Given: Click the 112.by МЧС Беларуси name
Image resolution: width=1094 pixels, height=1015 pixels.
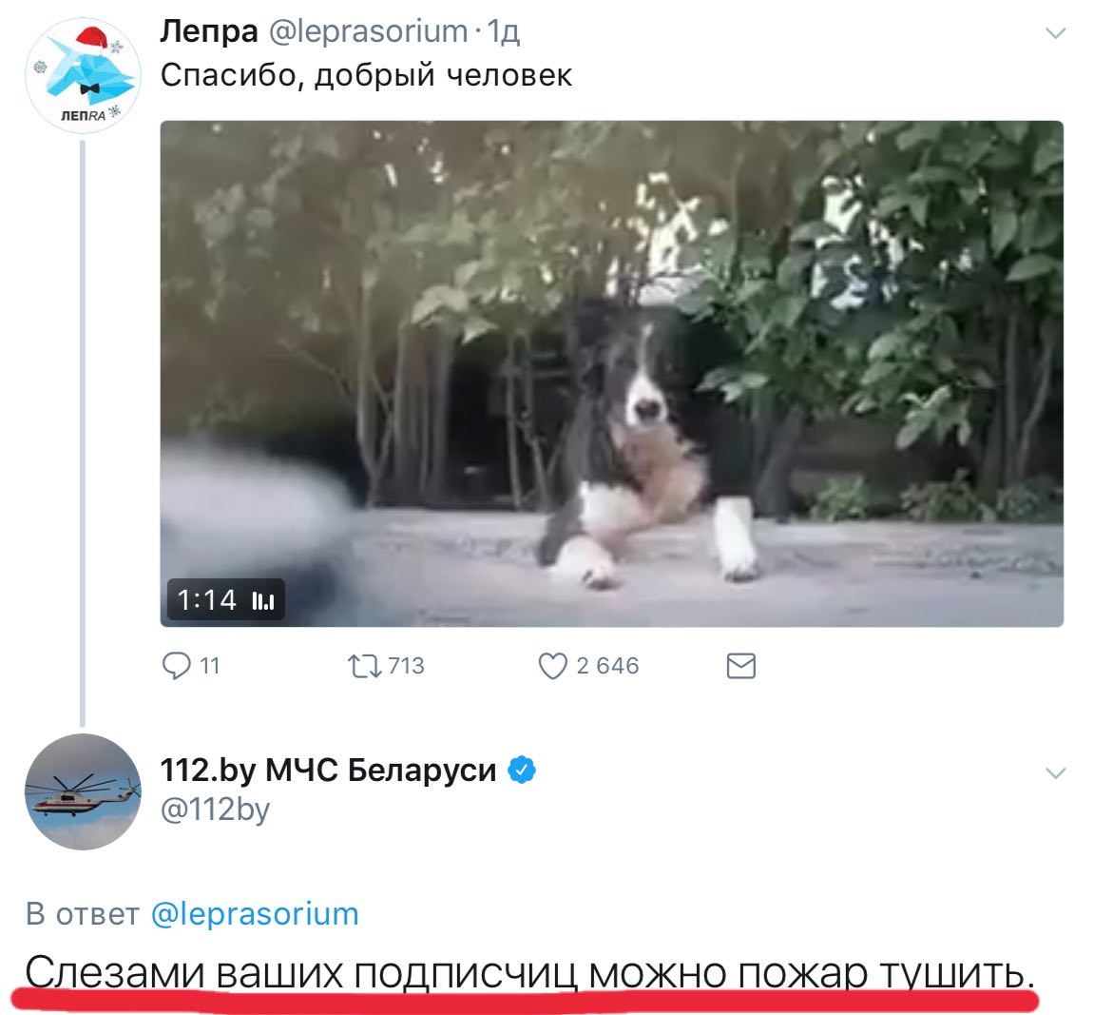Looking at the screenshot, I should [328, 770].
